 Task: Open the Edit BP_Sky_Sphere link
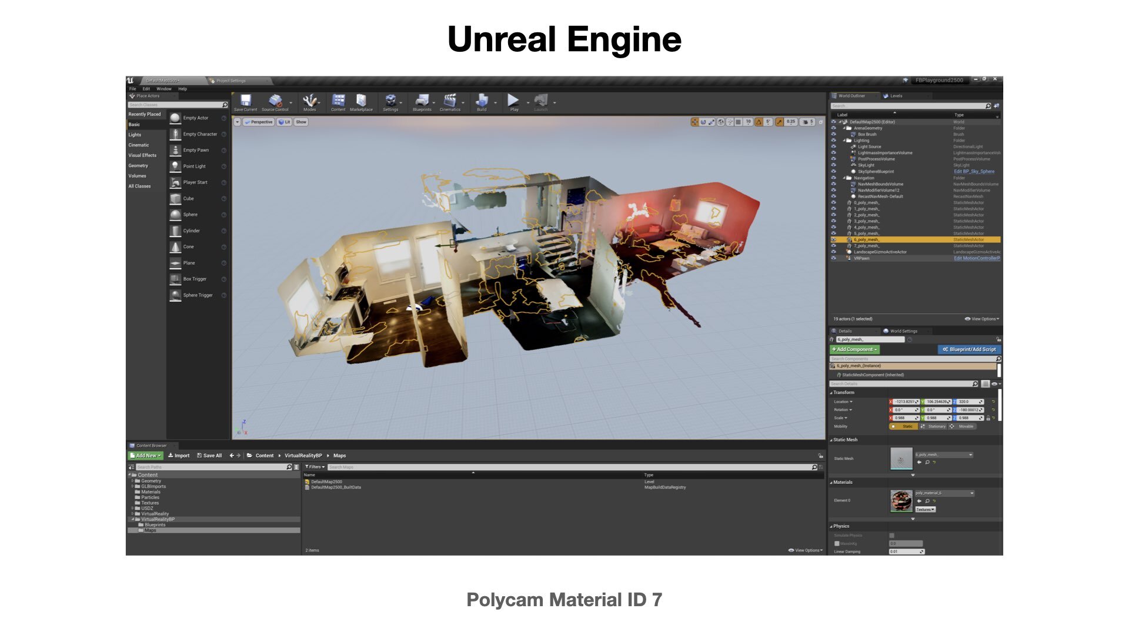pos(974,172)
